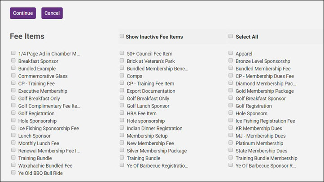This screenshot has height=182, width=324.
Task: Enable Show Inactive Fee Items checkbox
Action: (122, 36)
